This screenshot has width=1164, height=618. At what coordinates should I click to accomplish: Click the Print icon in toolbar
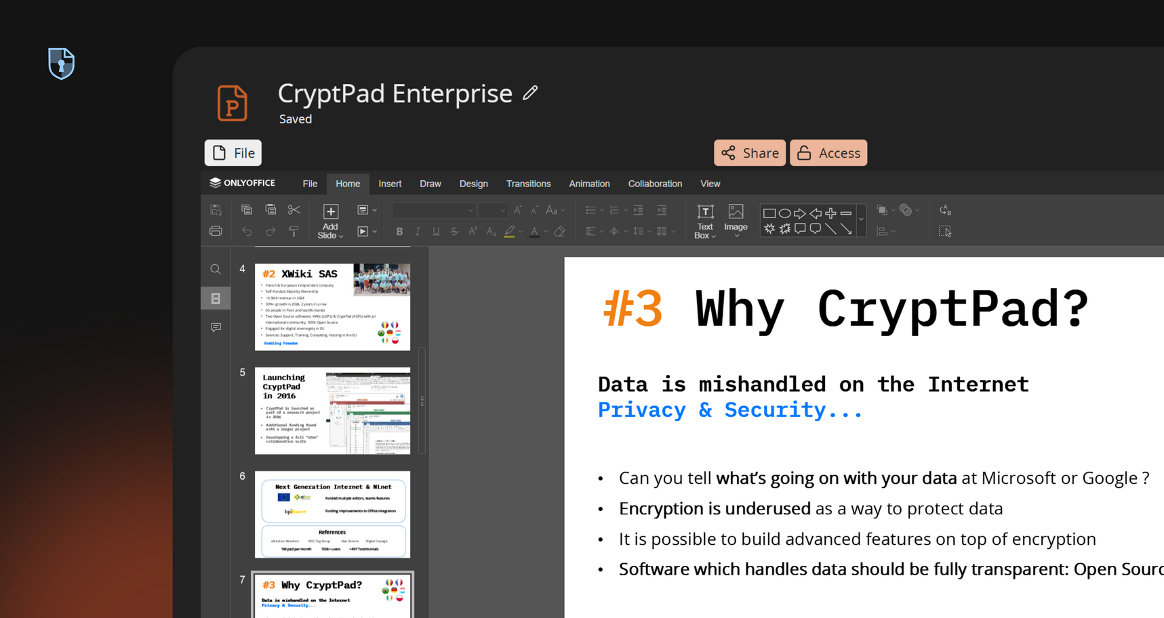pos(216,231)
